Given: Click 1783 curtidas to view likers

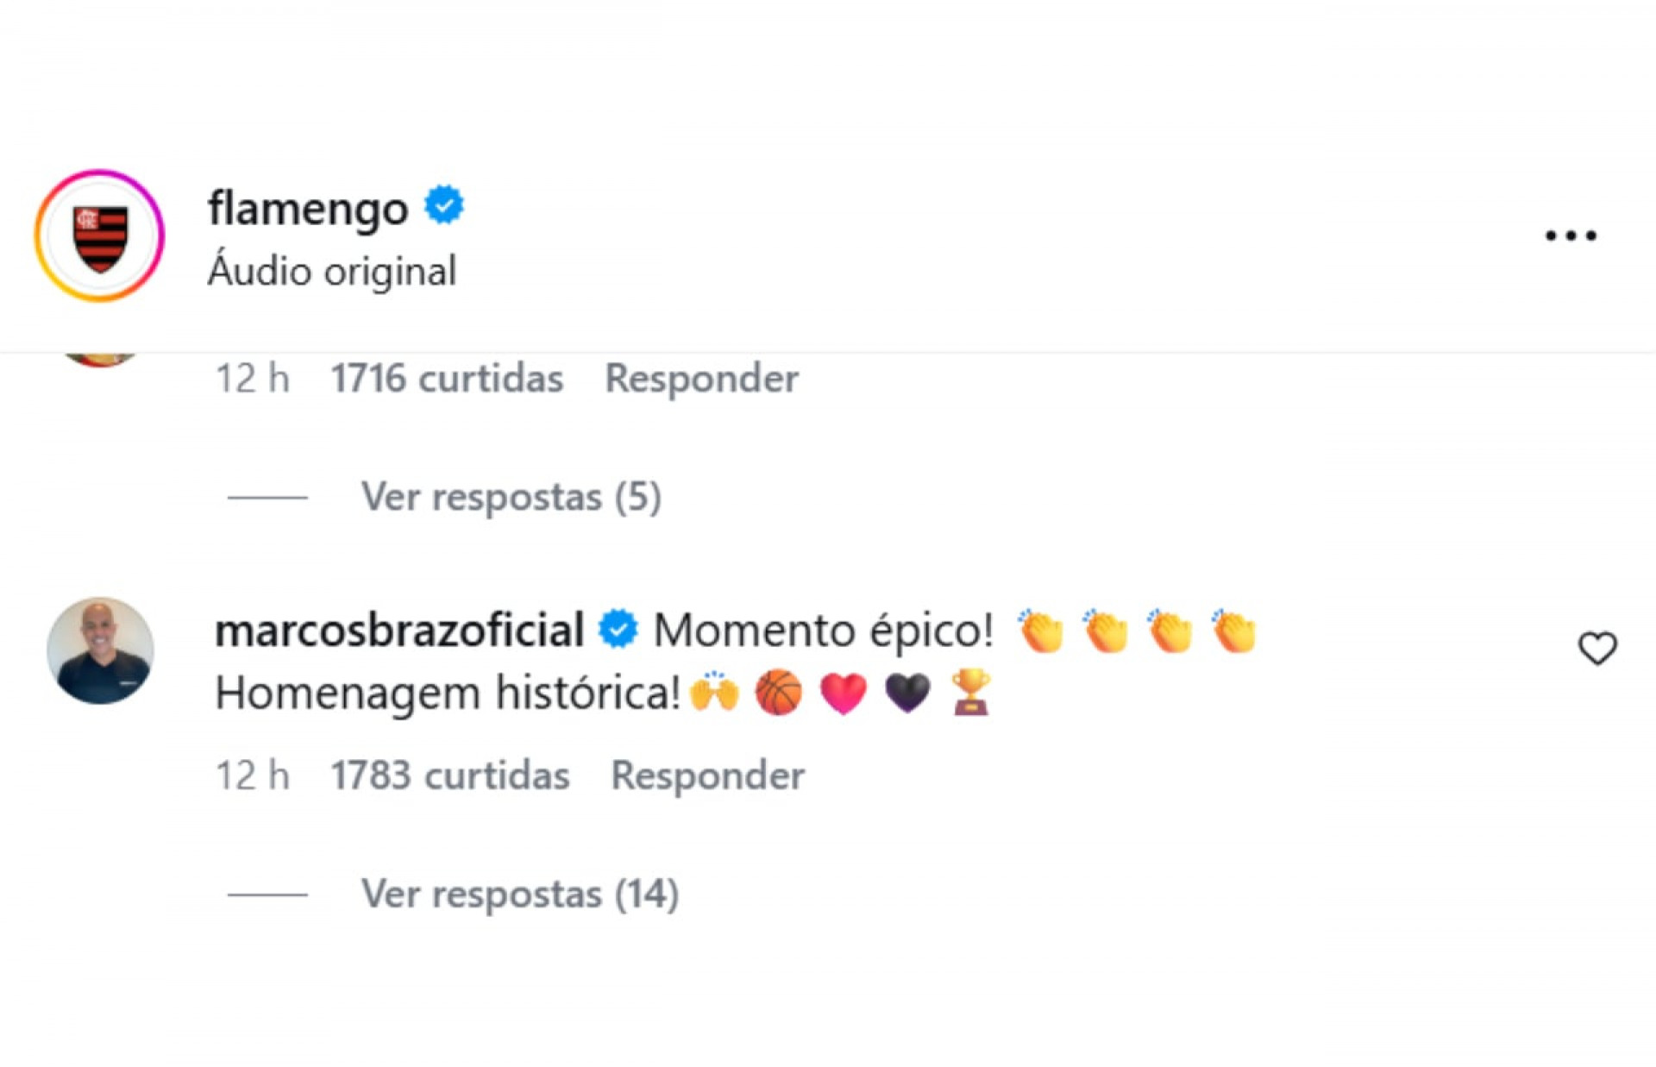Looking at the screenshot, I should point(450,775).
